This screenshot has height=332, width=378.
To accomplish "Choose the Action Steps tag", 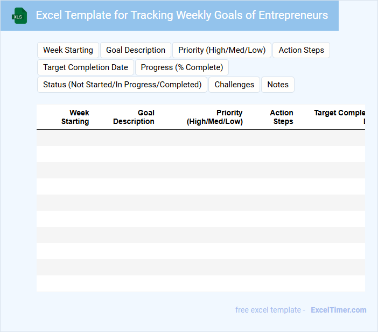I will pos(301,50).
